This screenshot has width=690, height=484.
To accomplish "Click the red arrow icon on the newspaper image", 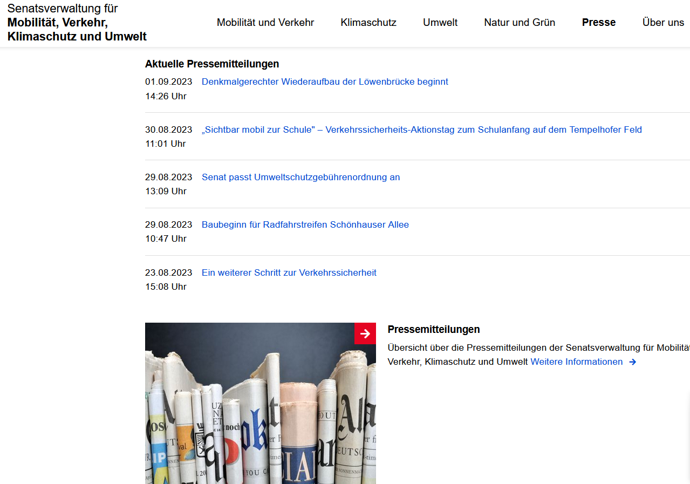I will [x=365, y=333].
